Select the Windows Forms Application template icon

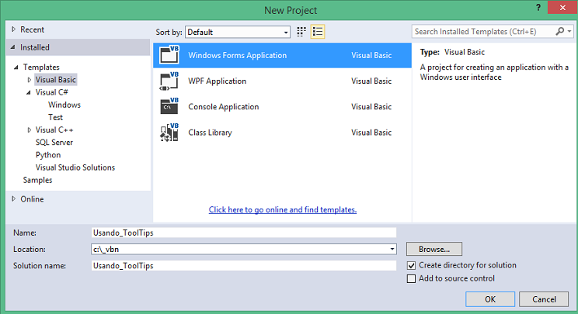(169, 55)
